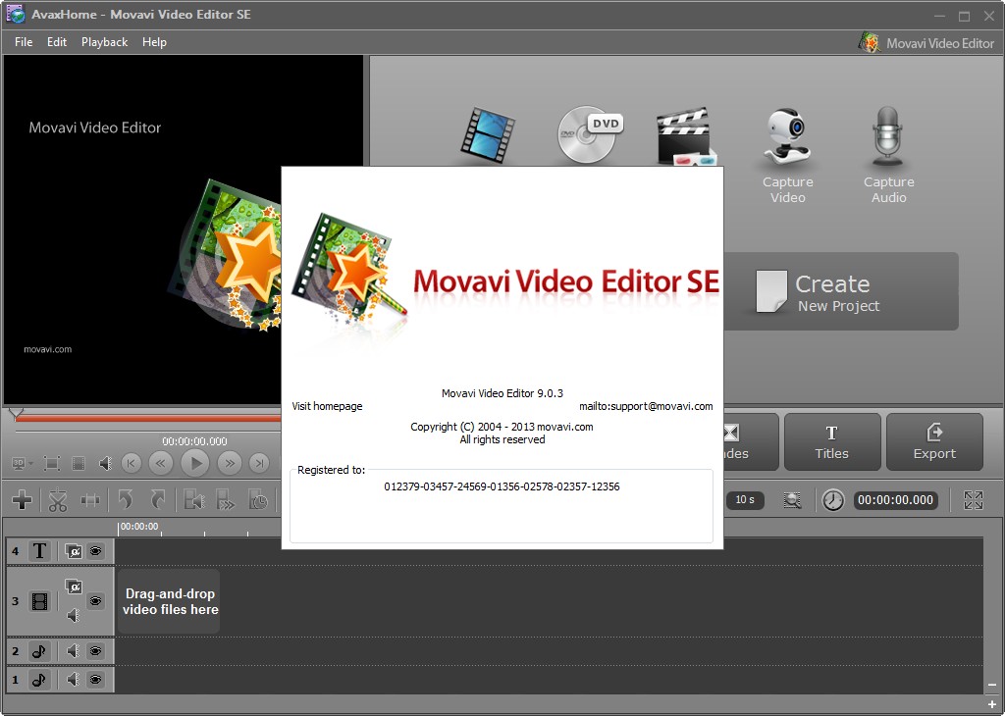Hide audio track 2 with the eye icon
Screen dimensions: 1005x716
(95, 651)
